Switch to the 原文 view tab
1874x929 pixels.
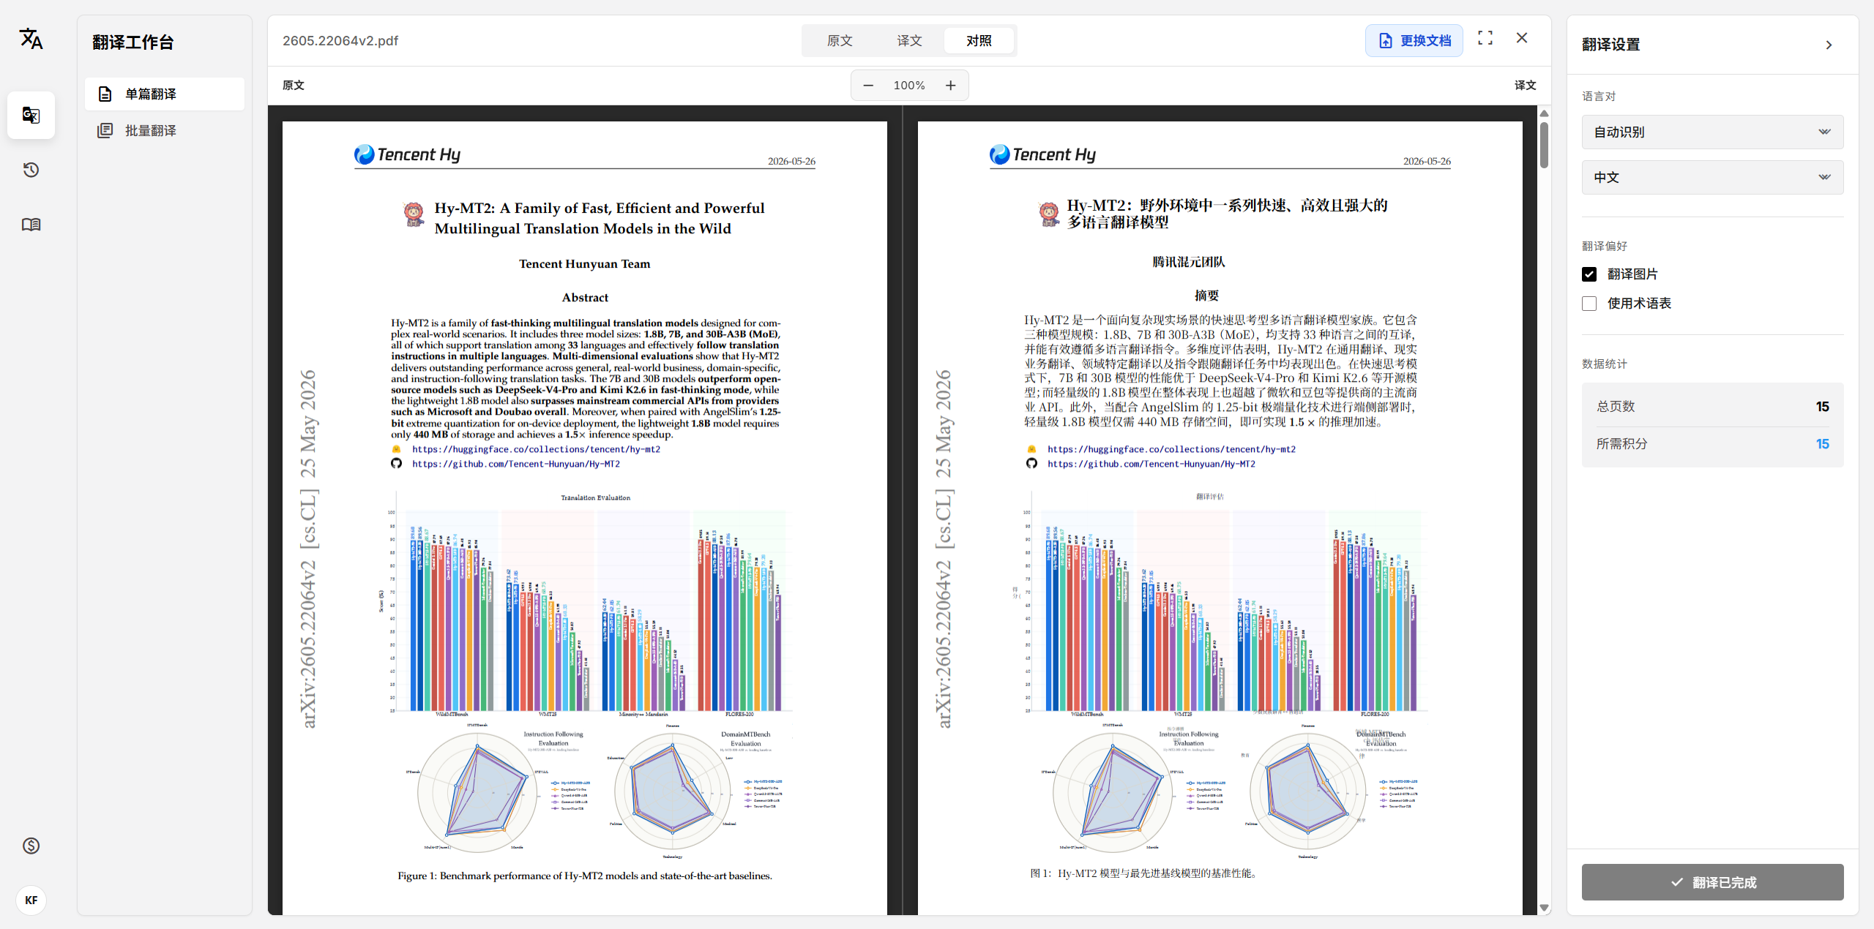[840, 40]
